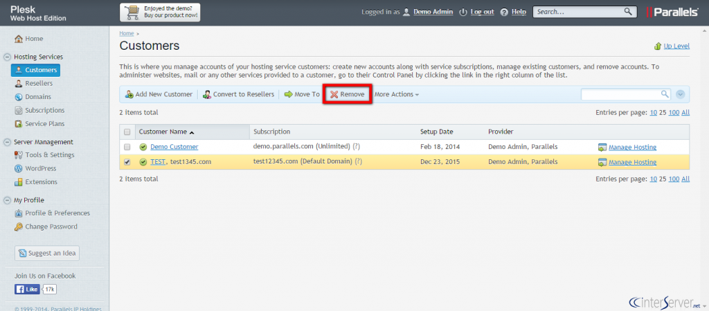Open Manage Hosting for Demo Customer

coord(633,148)
